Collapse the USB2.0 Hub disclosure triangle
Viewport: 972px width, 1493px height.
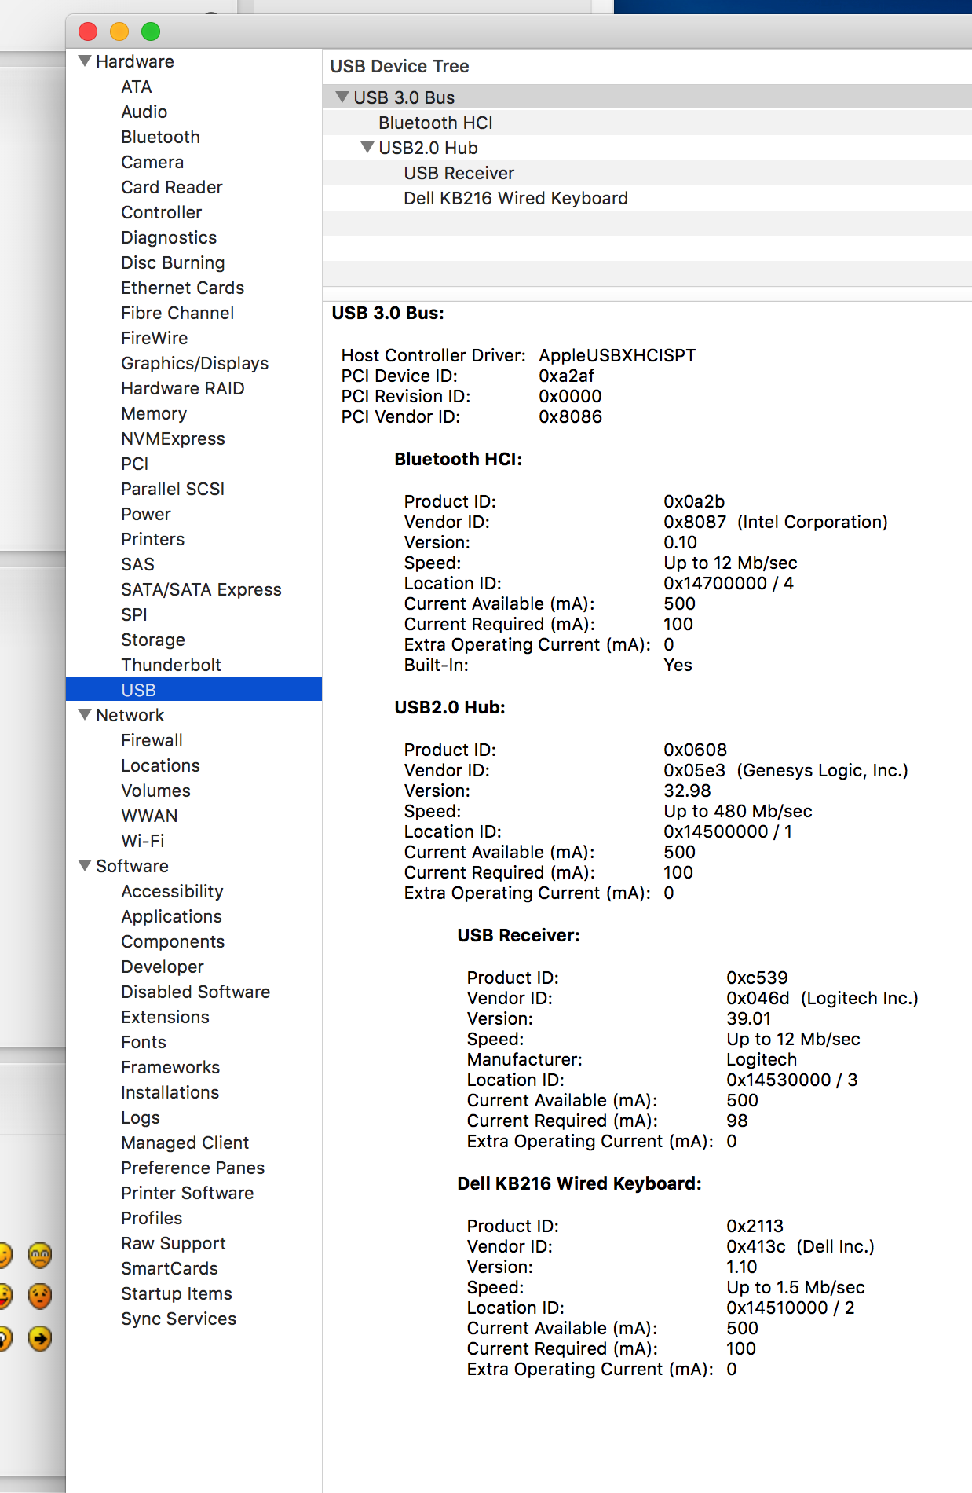pyautogui.click(x=367, y=148)
